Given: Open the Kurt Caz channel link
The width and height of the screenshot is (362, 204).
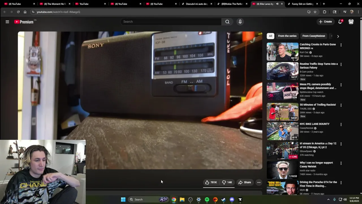Looking at the screenshot, I should click(x=304, y=52).
